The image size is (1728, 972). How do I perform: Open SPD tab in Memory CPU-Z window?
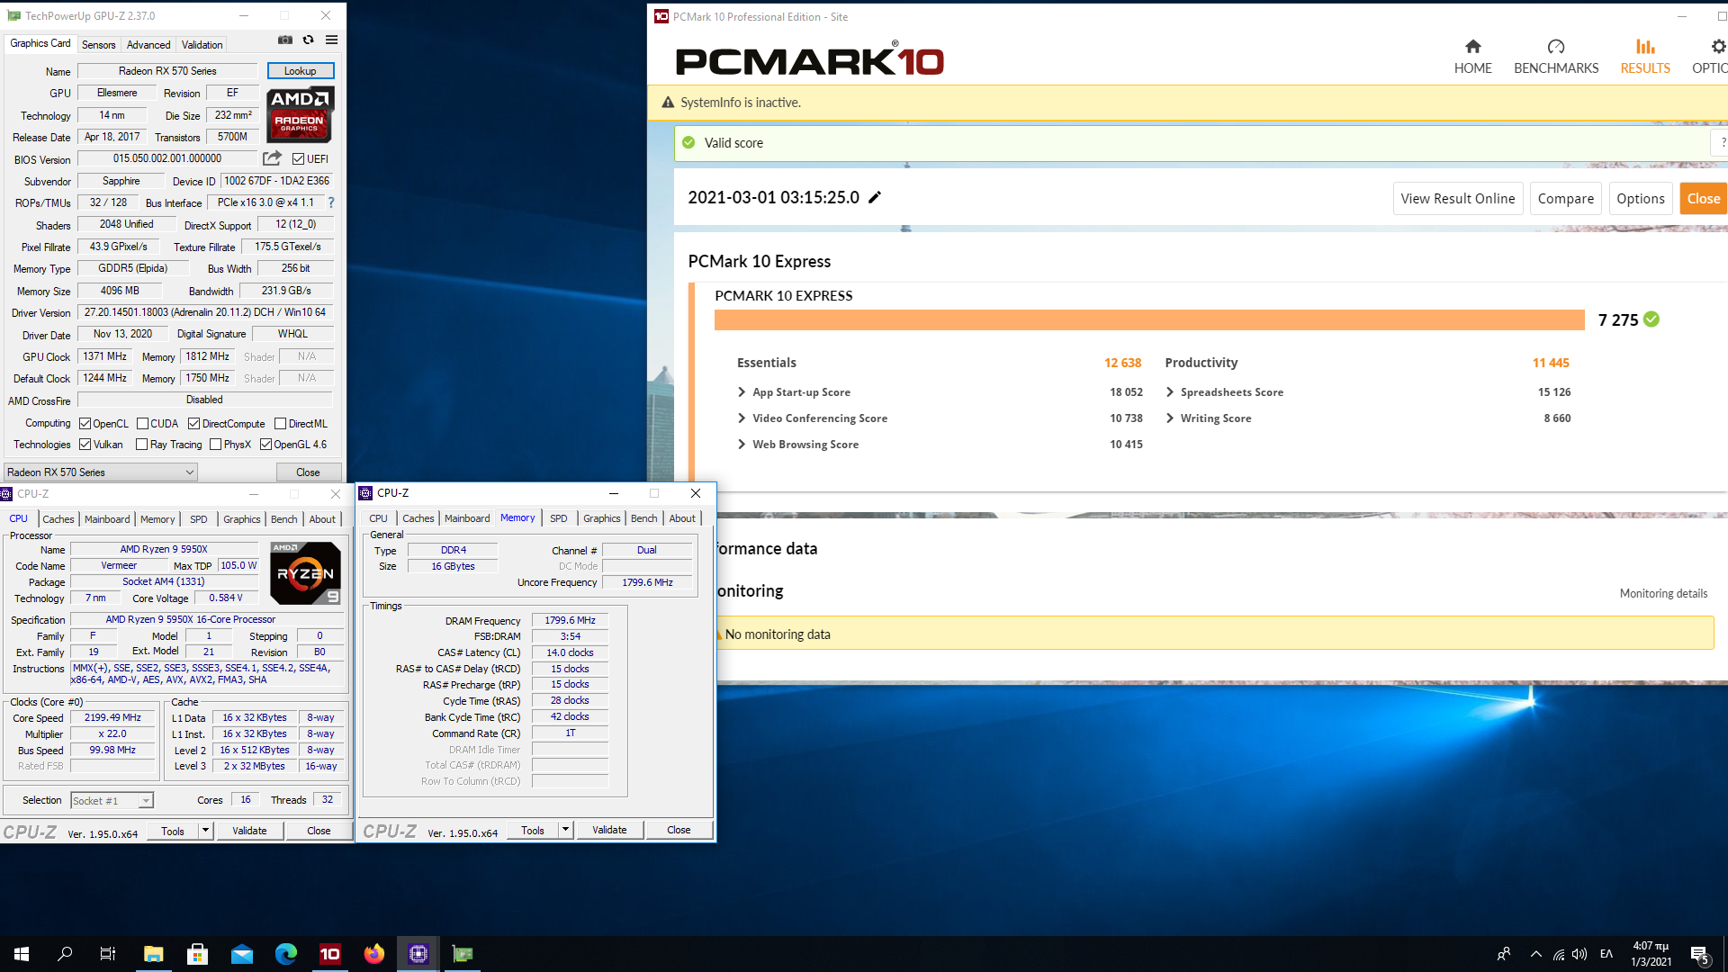(559, 518)
